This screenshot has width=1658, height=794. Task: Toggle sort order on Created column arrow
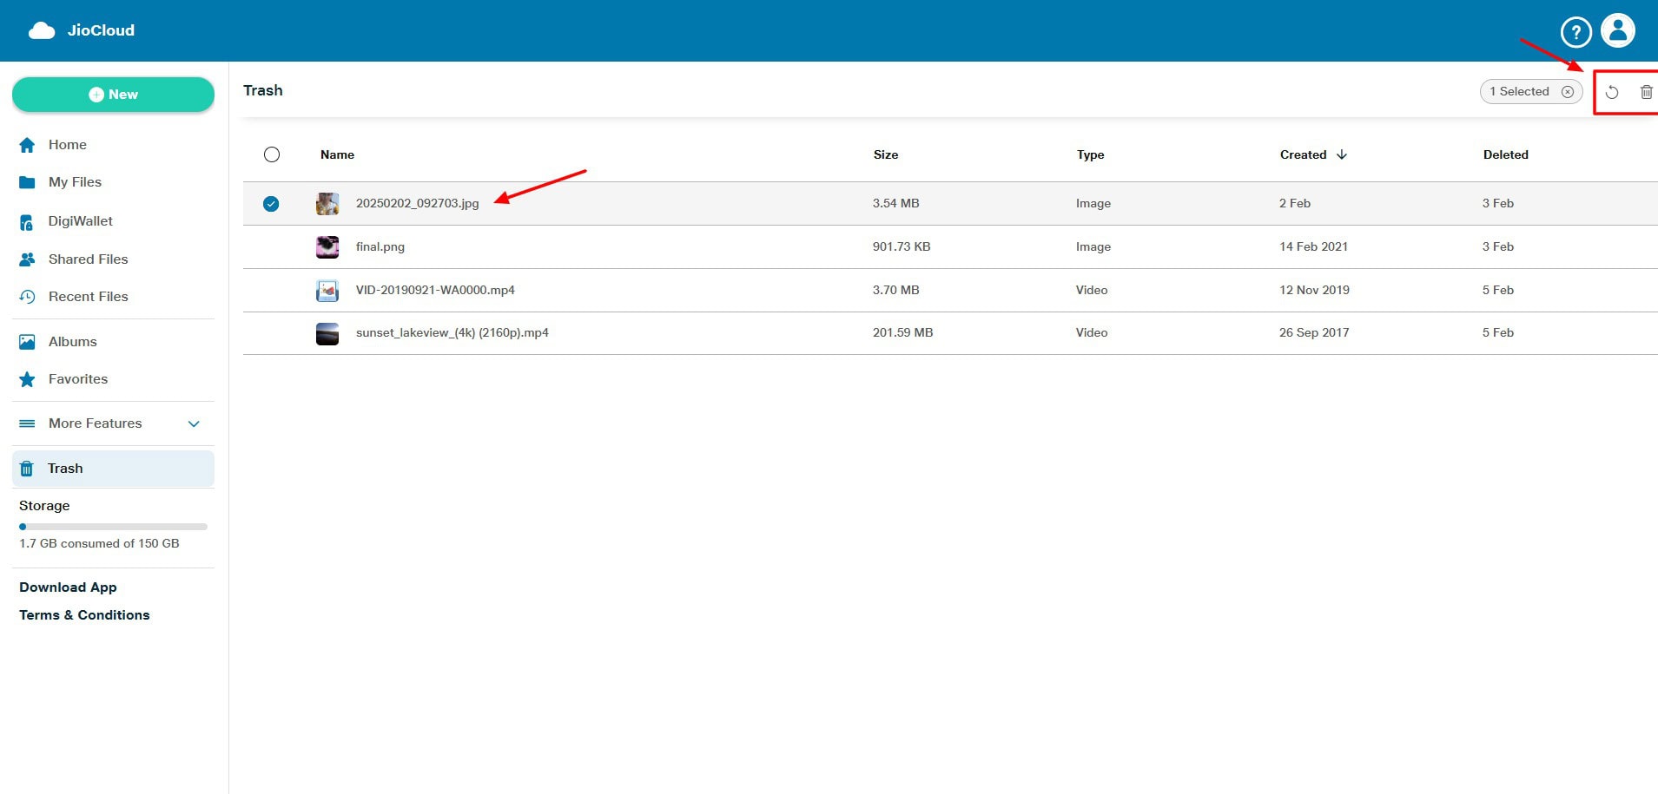click(x=1342, y=154)
